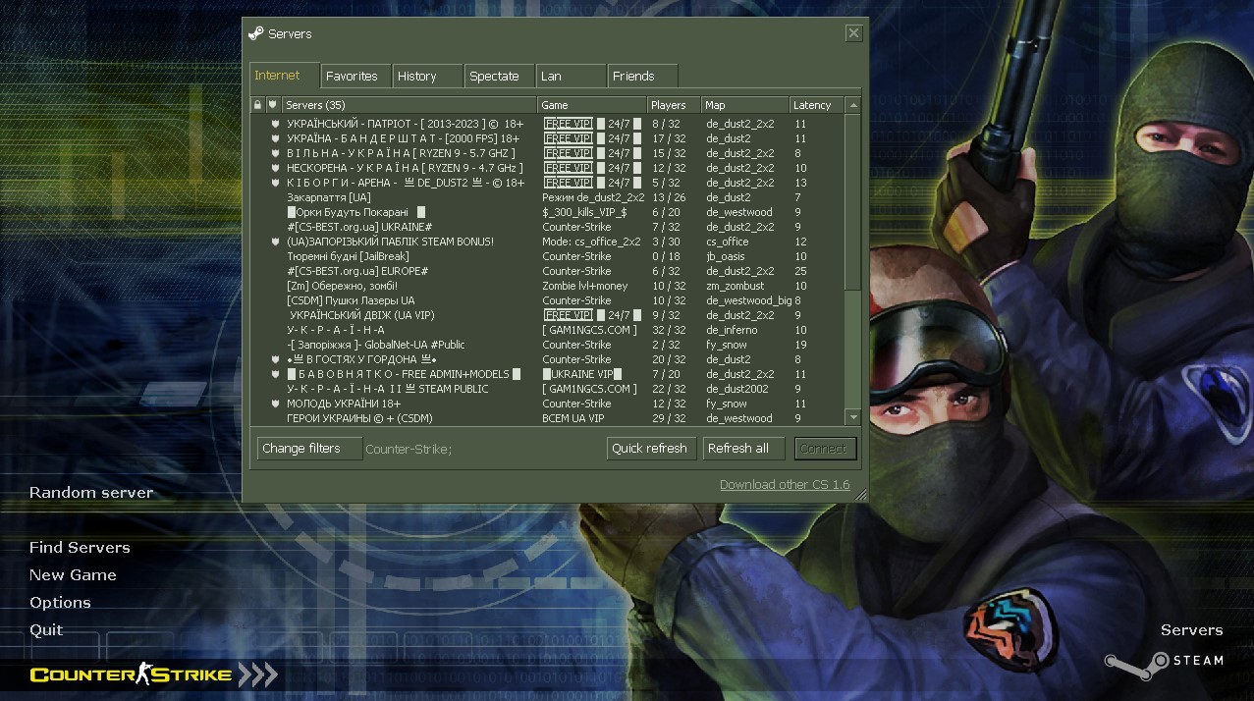Click the shield icon of МОЛОДЬ УКРАЇНИ 18+ server
Image resolution: width=1254 pixels, height=701 pixels.
pyautogui.click(x=276, y=404)
